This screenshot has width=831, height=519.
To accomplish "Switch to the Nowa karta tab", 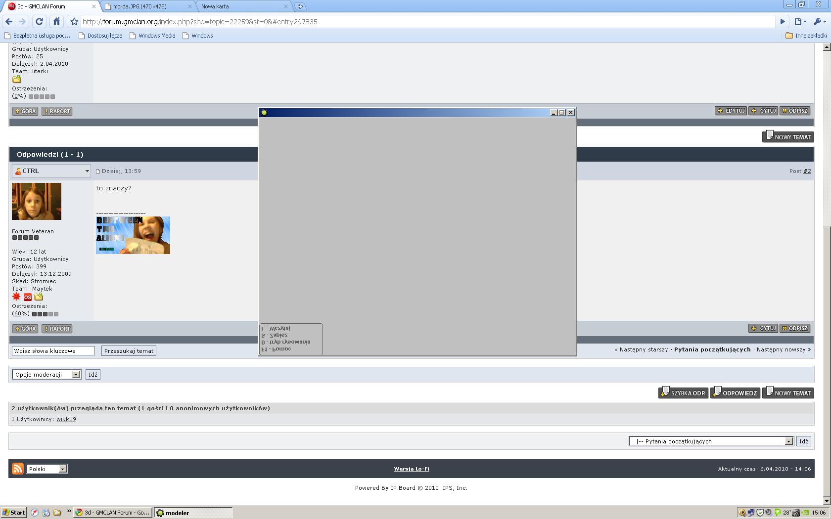I will [x=242, y=6].
